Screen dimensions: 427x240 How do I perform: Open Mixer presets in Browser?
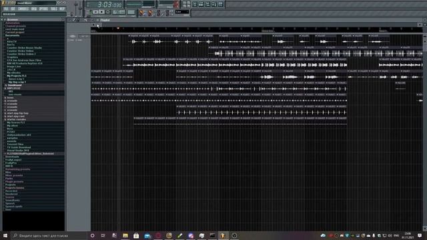(x=14, y=175)
